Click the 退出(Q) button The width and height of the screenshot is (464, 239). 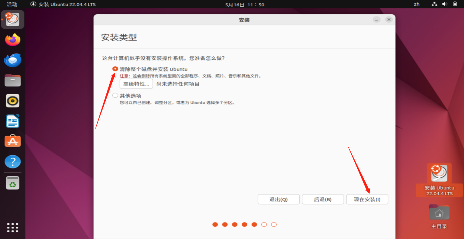click(x=279, y=200)
